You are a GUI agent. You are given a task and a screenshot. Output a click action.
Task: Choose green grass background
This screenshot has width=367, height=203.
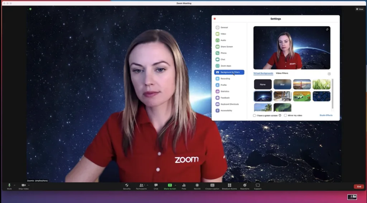[x=321, y=84]
